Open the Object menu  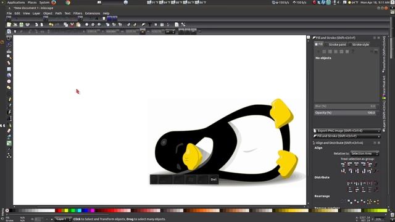[48, 14]
